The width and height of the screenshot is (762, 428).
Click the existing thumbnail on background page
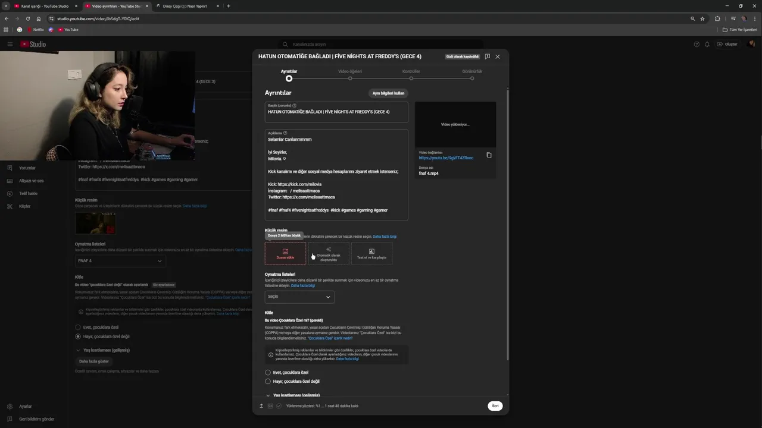point(95,222)
